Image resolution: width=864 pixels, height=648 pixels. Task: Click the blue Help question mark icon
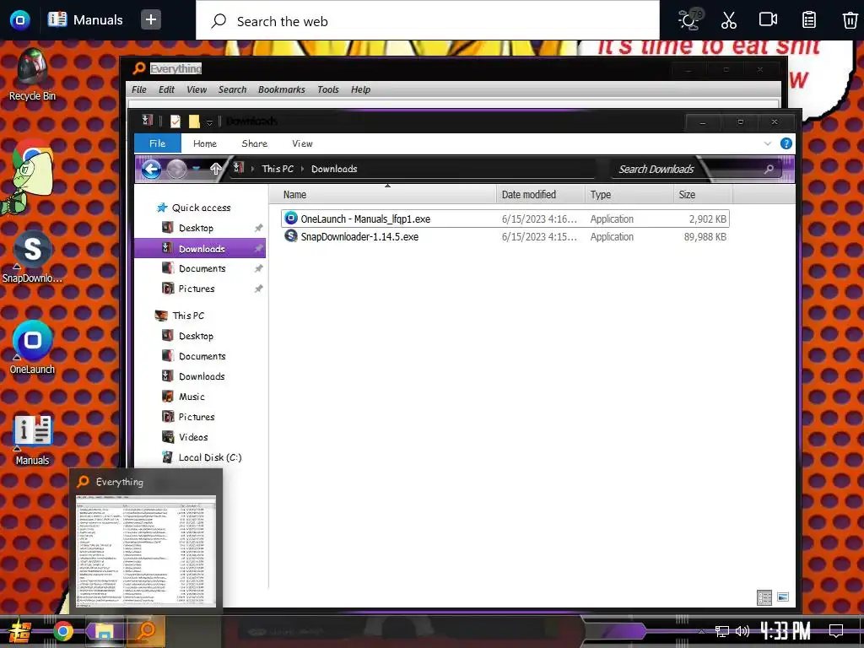point(786,143)
